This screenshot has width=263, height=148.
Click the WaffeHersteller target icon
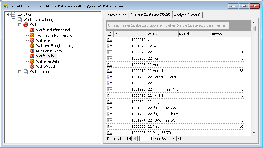[32, 61]
